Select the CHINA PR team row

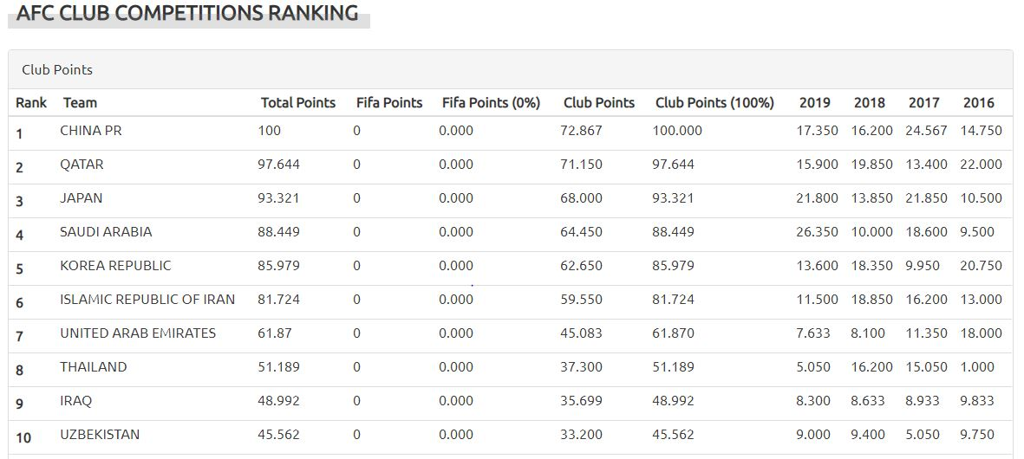click(x=91, y=131)
